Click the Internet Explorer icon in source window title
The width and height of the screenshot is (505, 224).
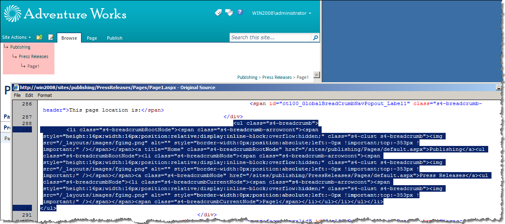tap(16, 87)
